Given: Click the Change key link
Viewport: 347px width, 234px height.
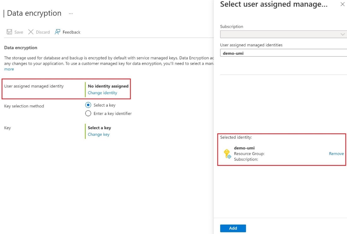Looking at the screenshot, I should (x=99, y=134).
